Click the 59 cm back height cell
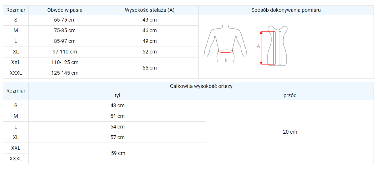The image size is (377, 169). click(118, 153)
